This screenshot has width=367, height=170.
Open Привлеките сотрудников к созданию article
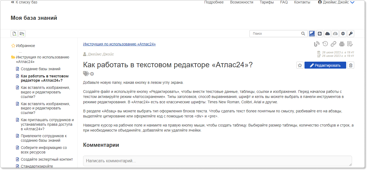(44, 138)
